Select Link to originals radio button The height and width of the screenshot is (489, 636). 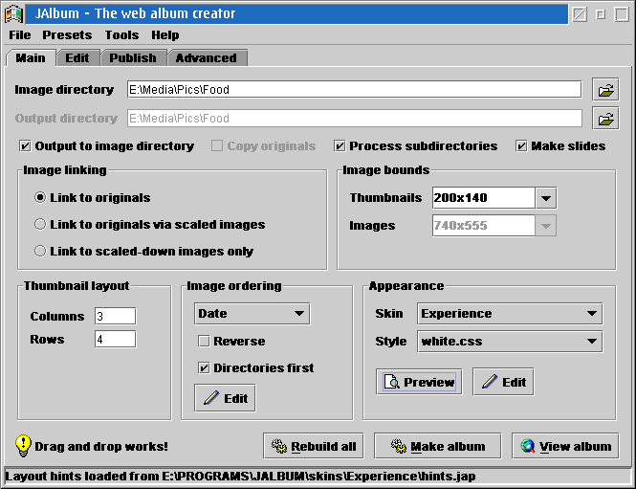tap(40, 198)
